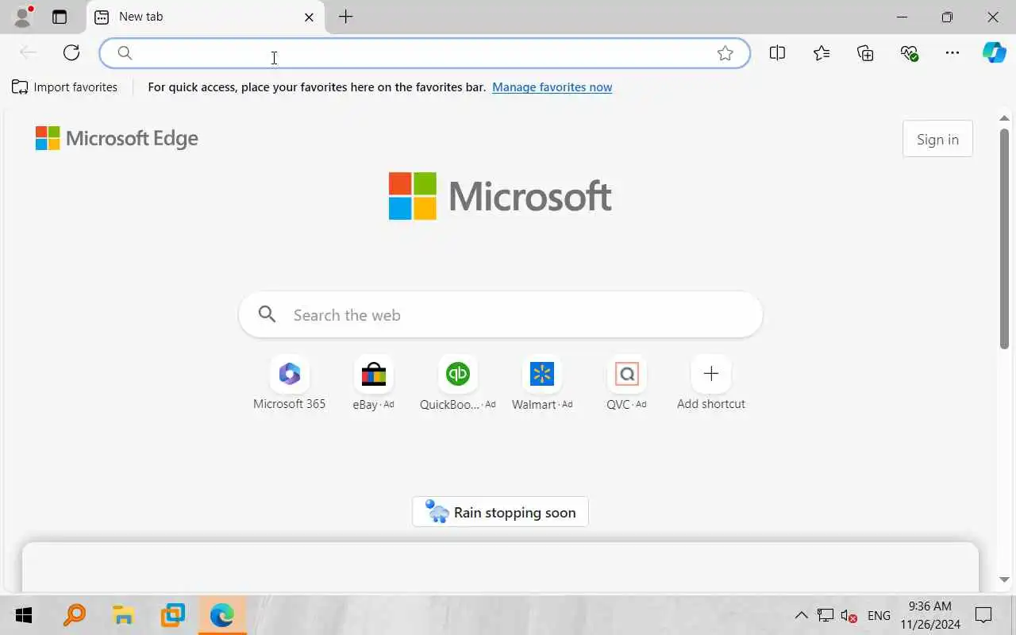Screen dimensions: 1016x635
Task: Close the New tab tab
Action: [x=309, y=17]
